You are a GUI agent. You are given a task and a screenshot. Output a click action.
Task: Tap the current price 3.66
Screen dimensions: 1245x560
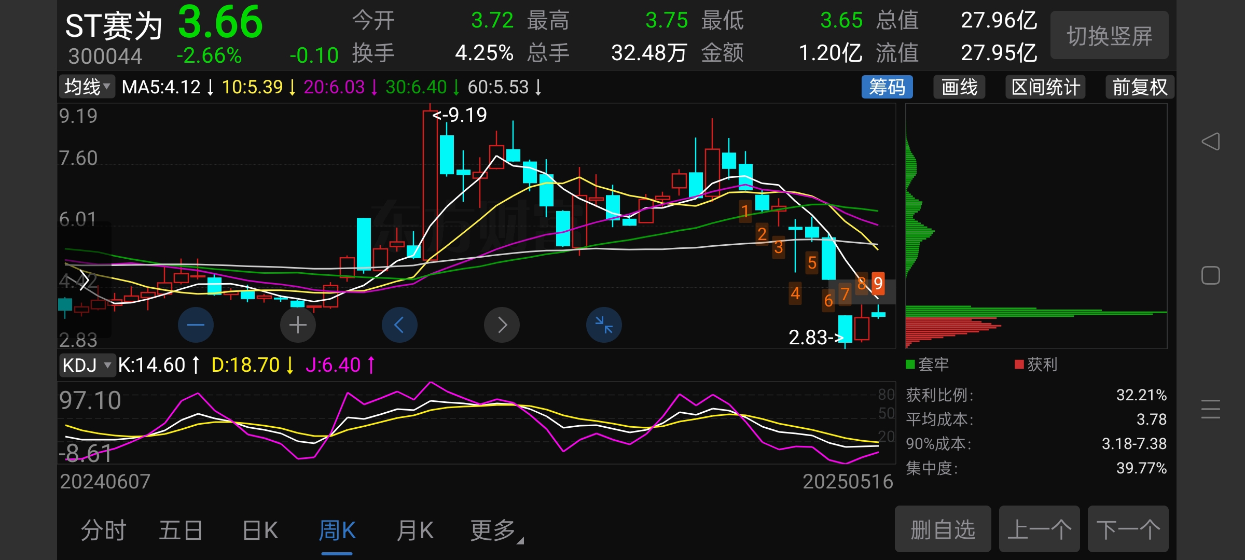pos(220,22)
